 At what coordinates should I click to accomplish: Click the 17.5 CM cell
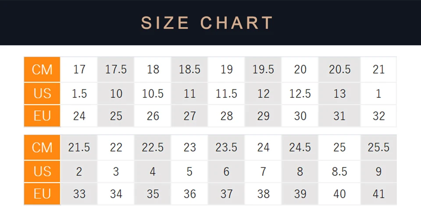click(116, 69)
